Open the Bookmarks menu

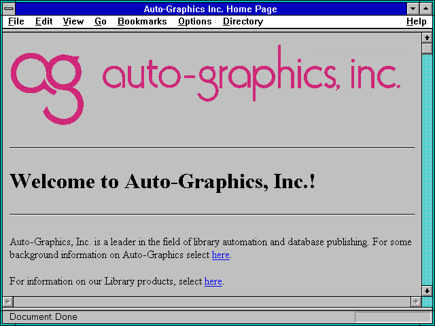[x=142, y=22]
